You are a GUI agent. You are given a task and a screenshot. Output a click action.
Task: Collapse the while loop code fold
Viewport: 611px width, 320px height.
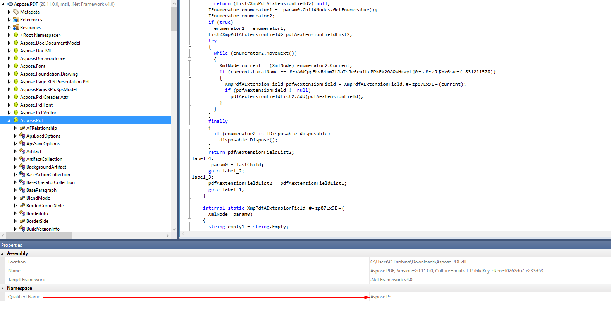click(190, 59)
